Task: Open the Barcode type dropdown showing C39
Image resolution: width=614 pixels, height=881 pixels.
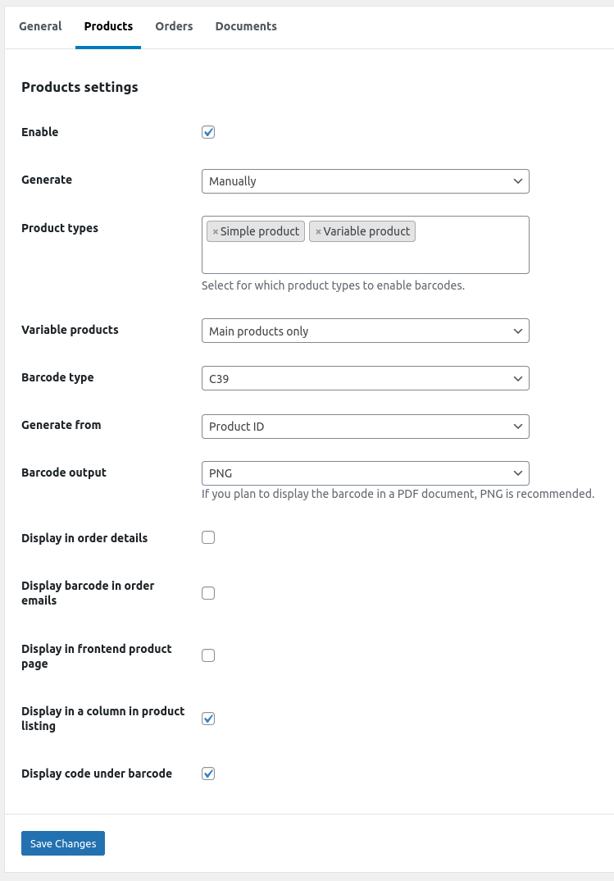Action: point(365,378)
